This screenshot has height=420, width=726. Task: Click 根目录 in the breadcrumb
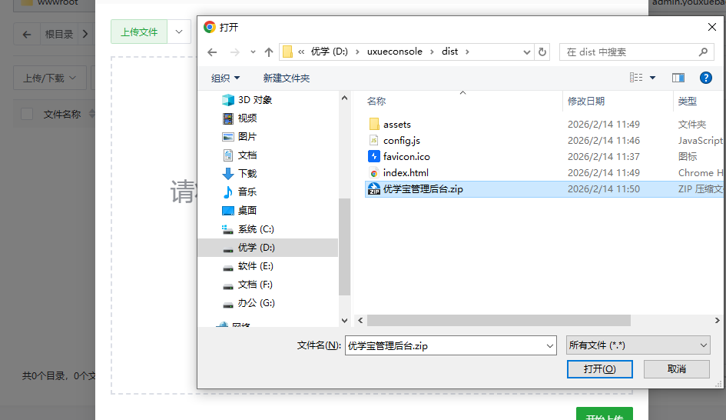click(x=59, y=35)
